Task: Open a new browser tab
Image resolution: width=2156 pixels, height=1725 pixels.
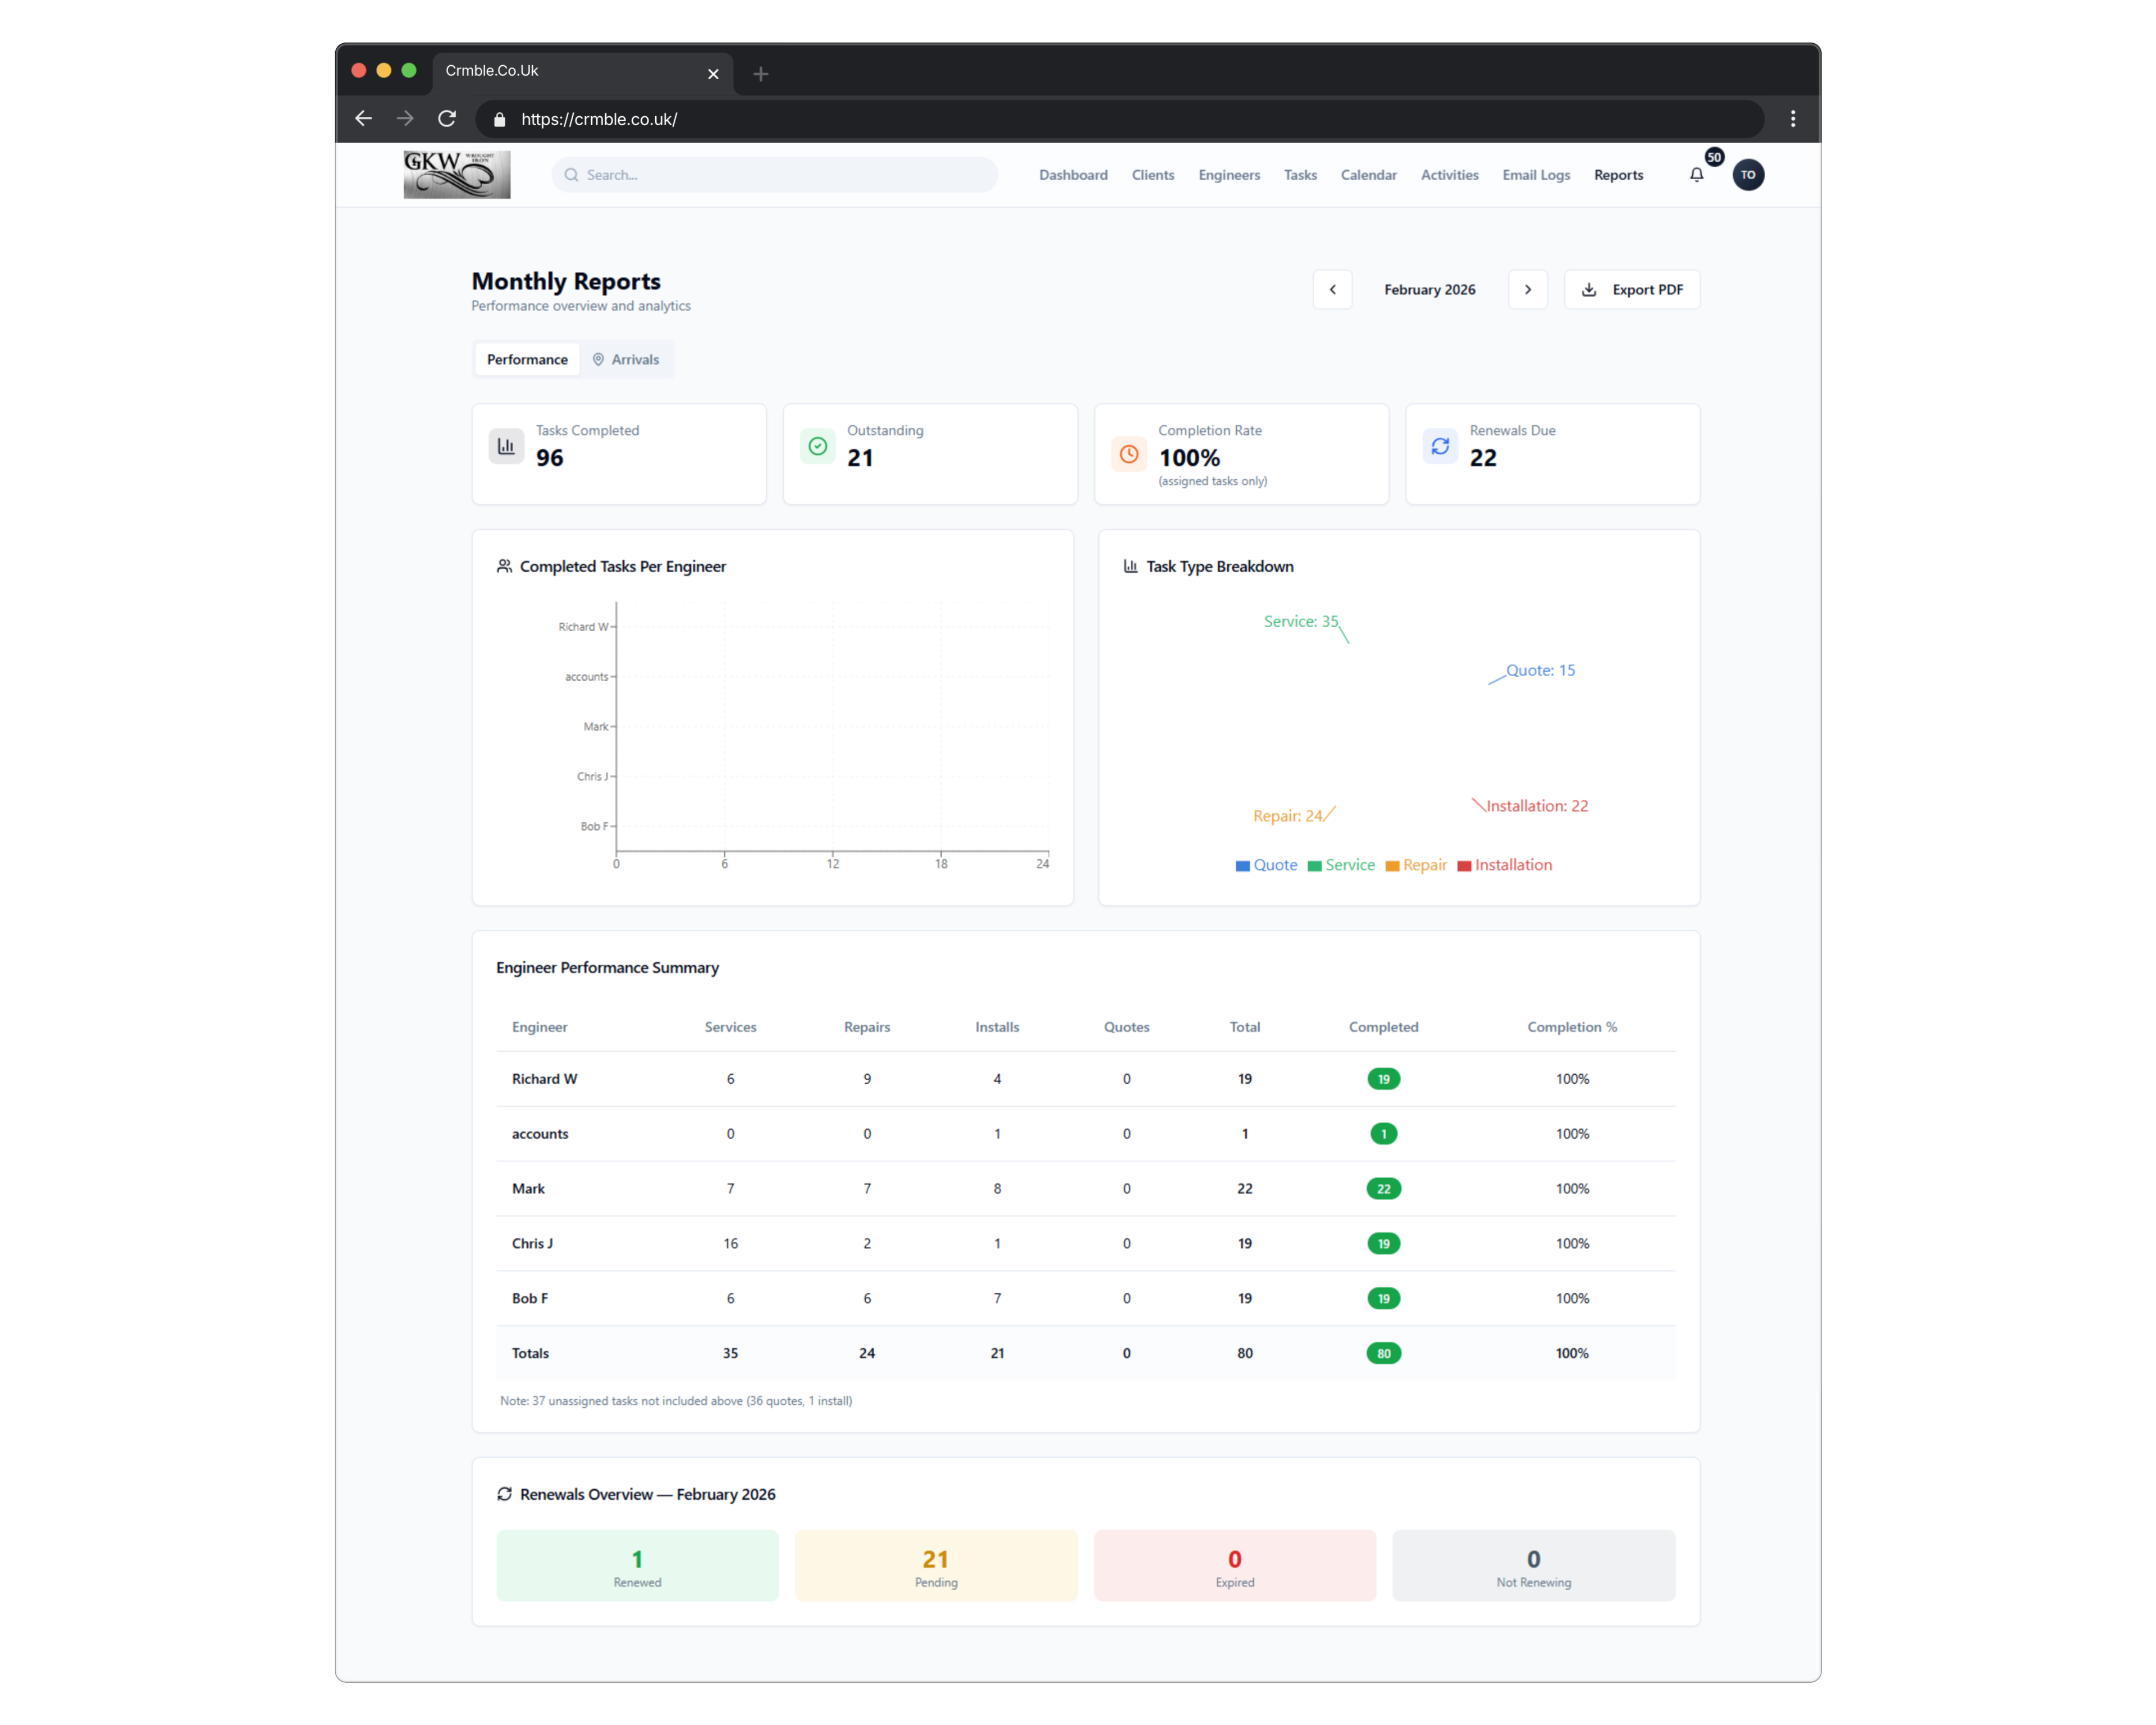Action: (x=761, y=74)
